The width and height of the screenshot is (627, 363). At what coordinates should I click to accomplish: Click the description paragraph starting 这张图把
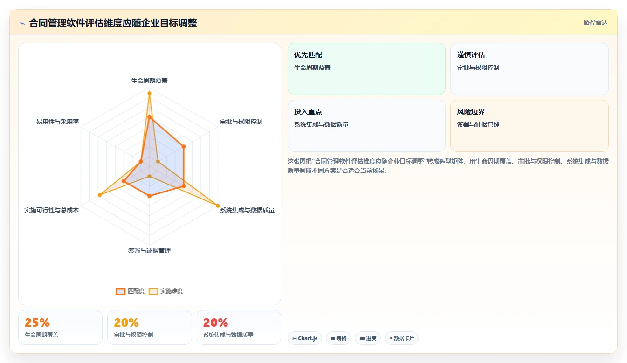coord(448,166)
